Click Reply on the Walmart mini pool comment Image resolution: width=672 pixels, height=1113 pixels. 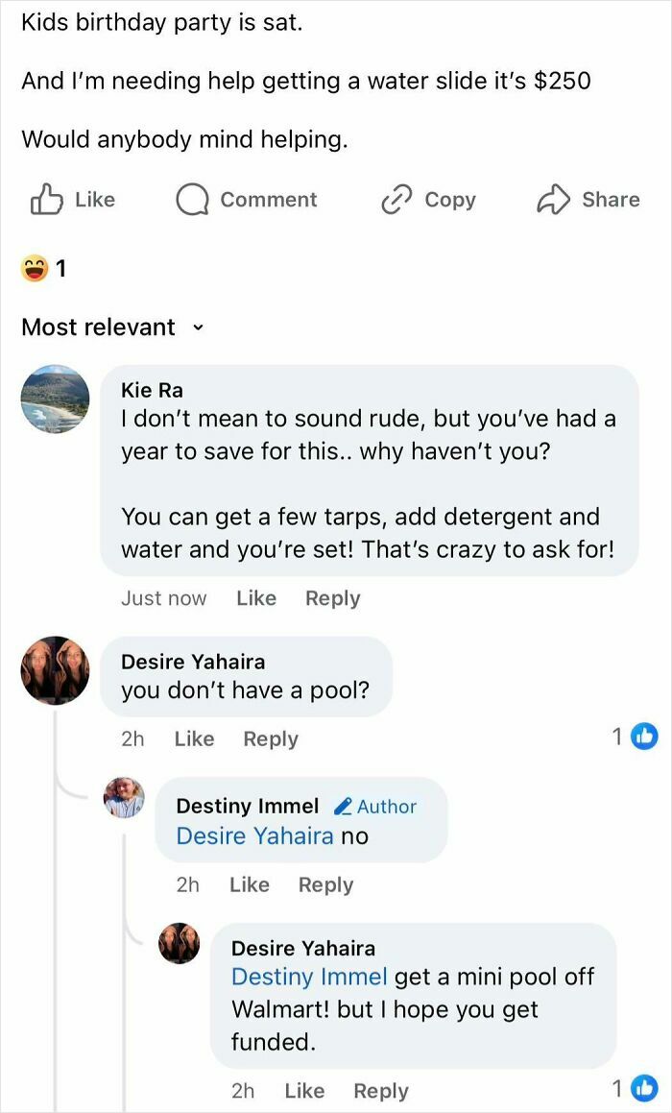point(380,1090)
